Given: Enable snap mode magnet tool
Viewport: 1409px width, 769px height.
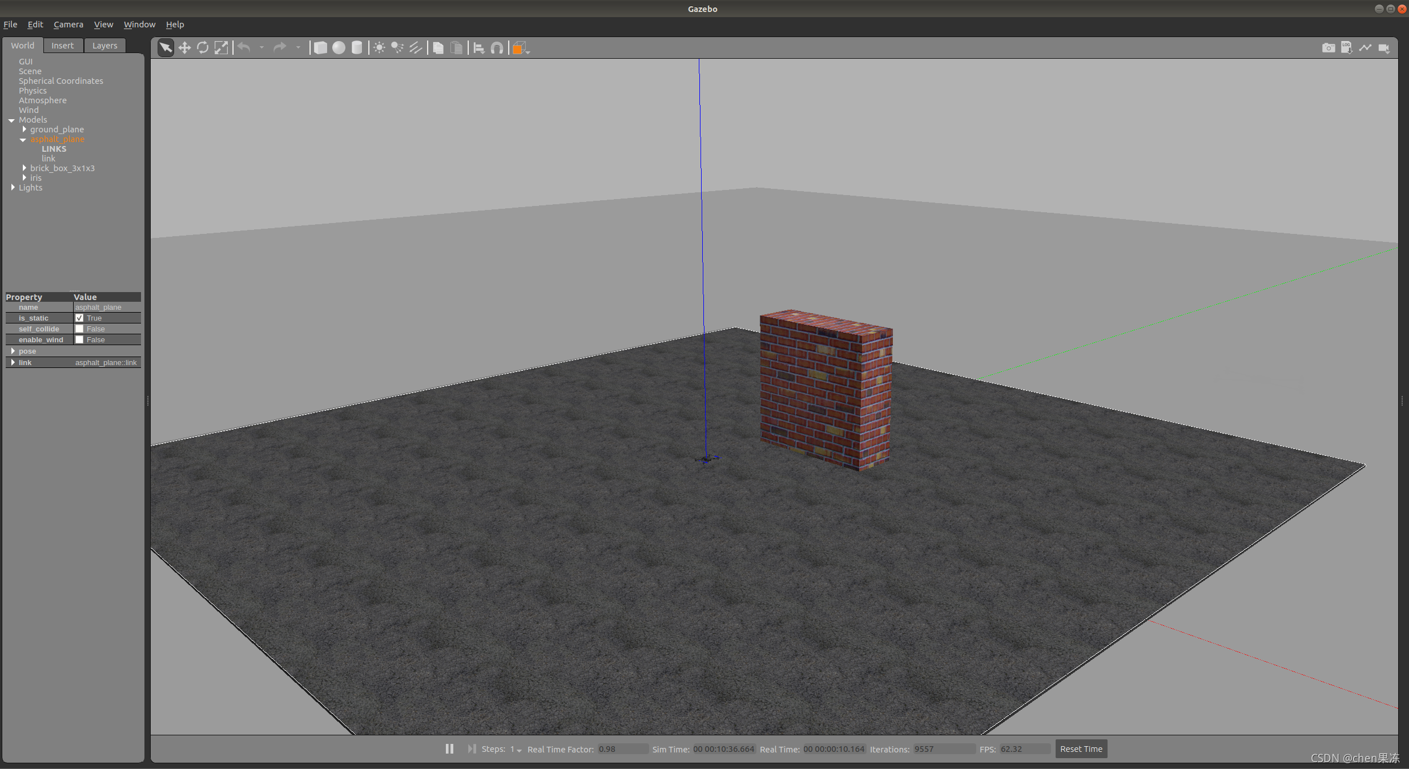Looking at the screenshot, I should [497, 48].
